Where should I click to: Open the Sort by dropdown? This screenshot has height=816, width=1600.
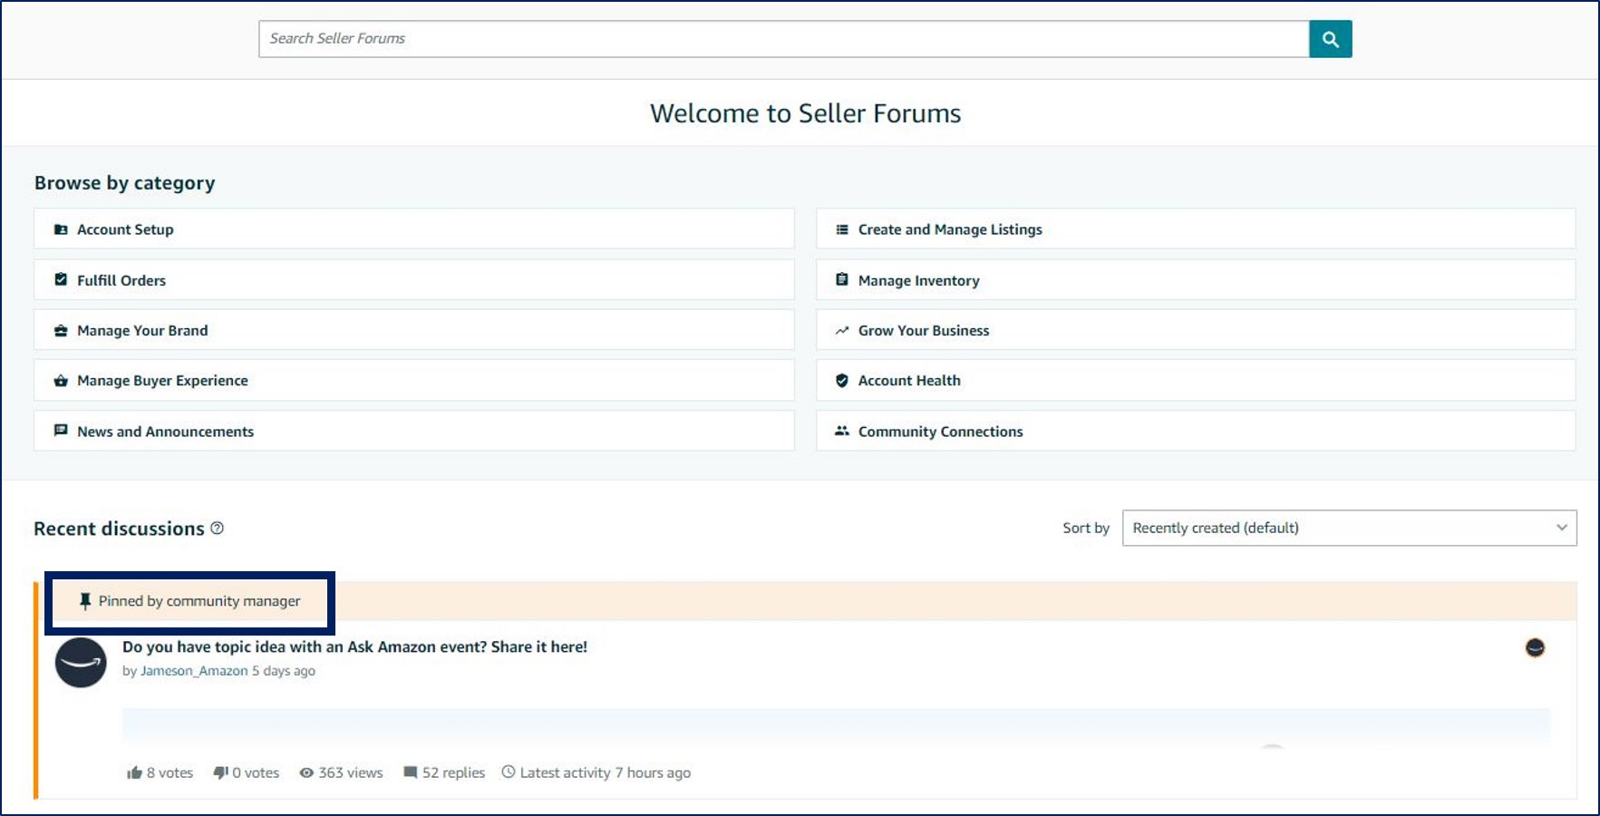(1350, 528)
